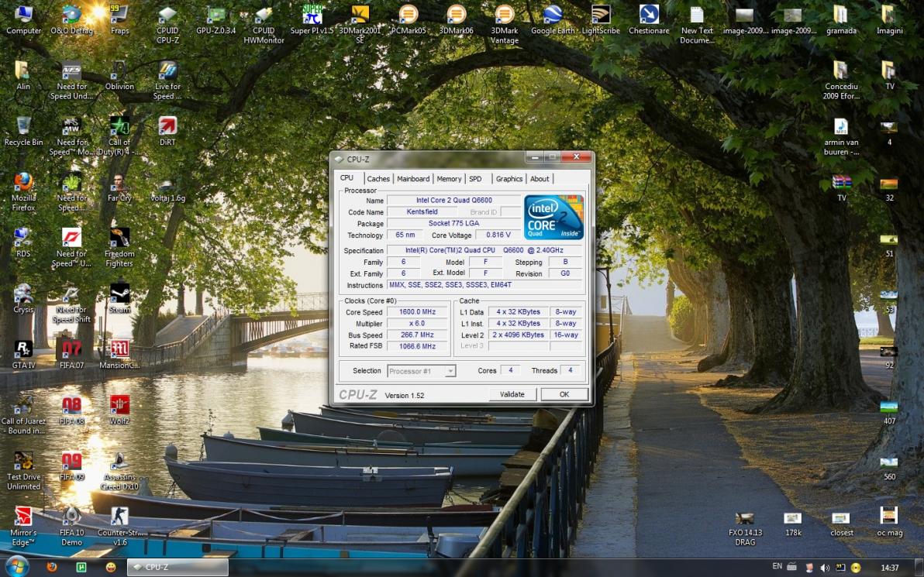Viewport: 924px width, 577px height.
Task: Launch CPUID CPU-Z desktop shortcut
Action: click(167, 24)
